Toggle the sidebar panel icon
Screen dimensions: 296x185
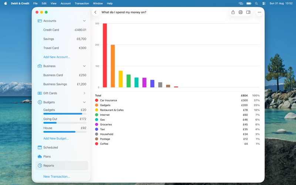pyautogui.click(x=248, y=12)
